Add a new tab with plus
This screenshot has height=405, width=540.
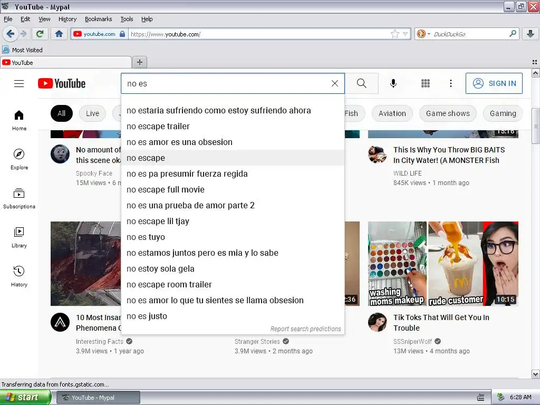139,62
